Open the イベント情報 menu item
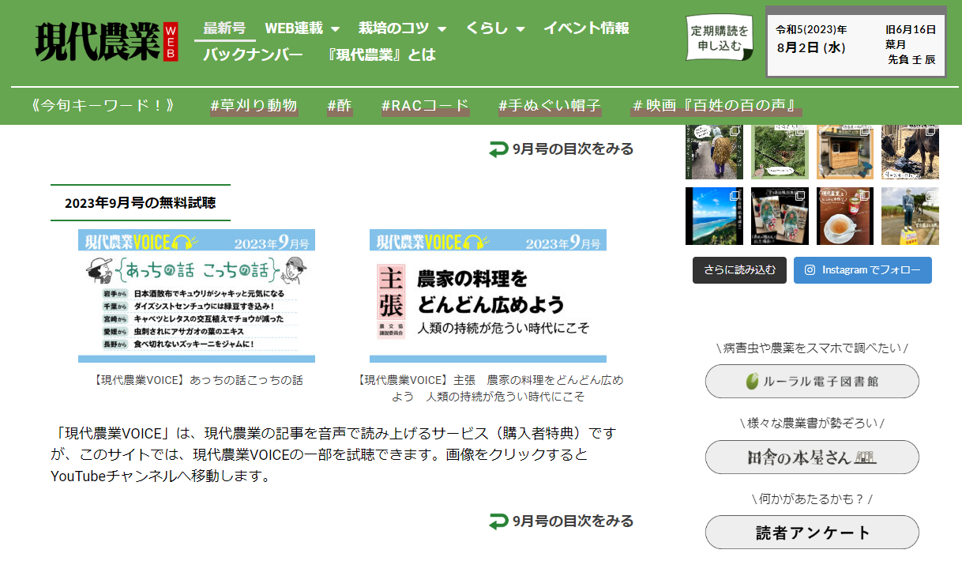The height and width of the screenshot is (561, 962). 588,27
